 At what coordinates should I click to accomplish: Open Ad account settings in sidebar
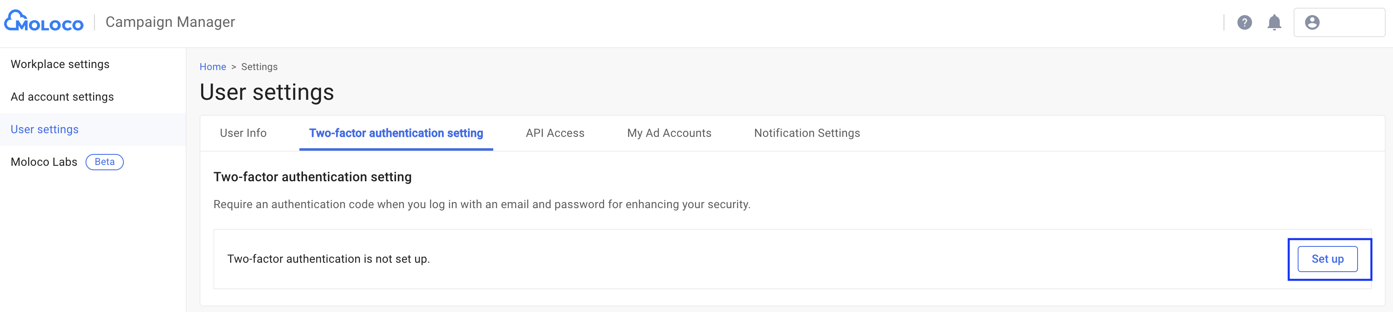tap(62, 97)
